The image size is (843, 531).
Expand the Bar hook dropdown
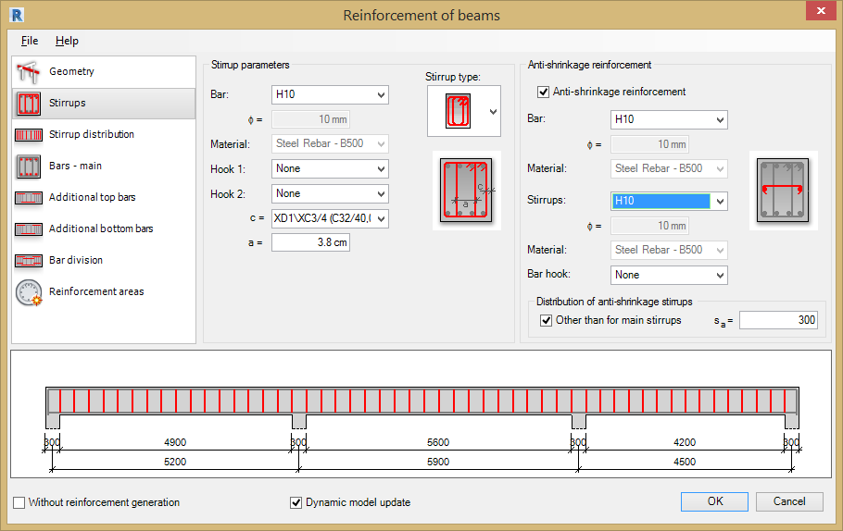click(669, 275)
